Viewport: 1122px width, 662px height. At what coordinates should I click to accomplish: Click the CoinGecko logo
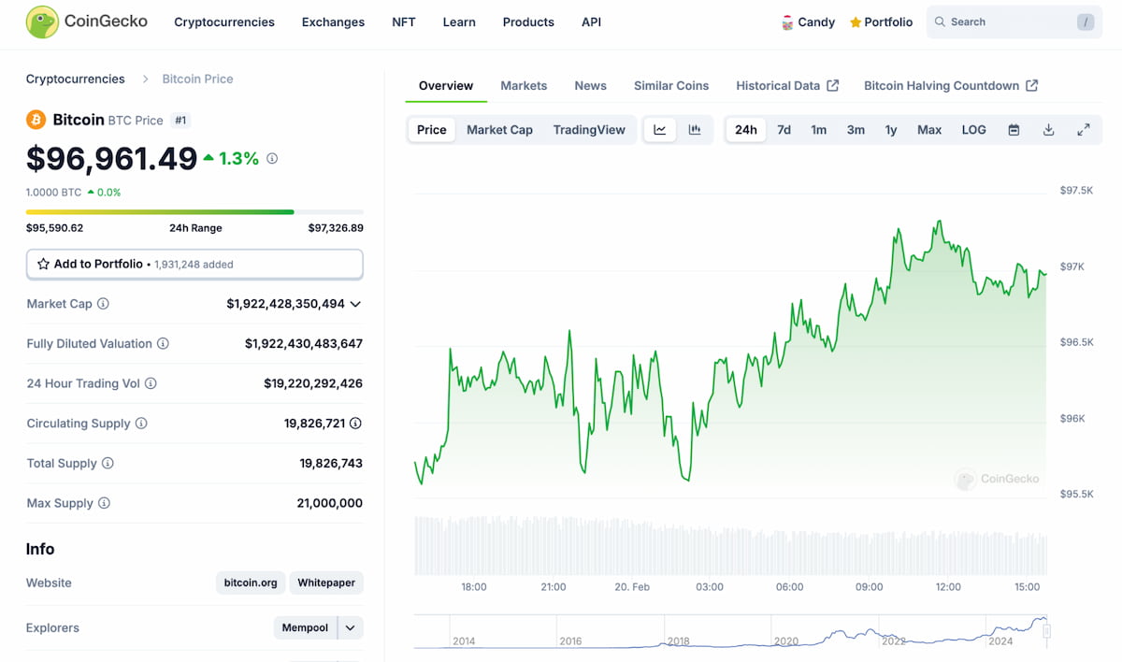click(x=87, y=22)
